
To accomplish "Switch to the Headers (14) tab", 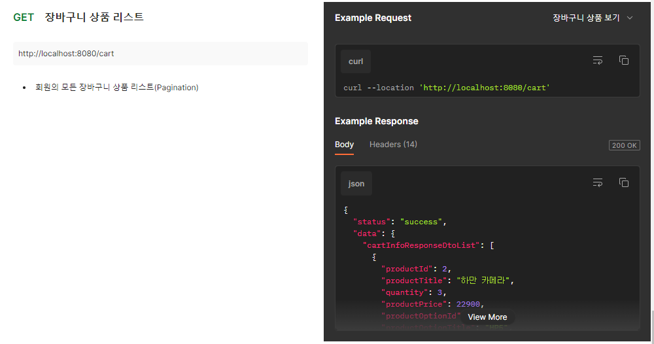I will tap(393, 145).
